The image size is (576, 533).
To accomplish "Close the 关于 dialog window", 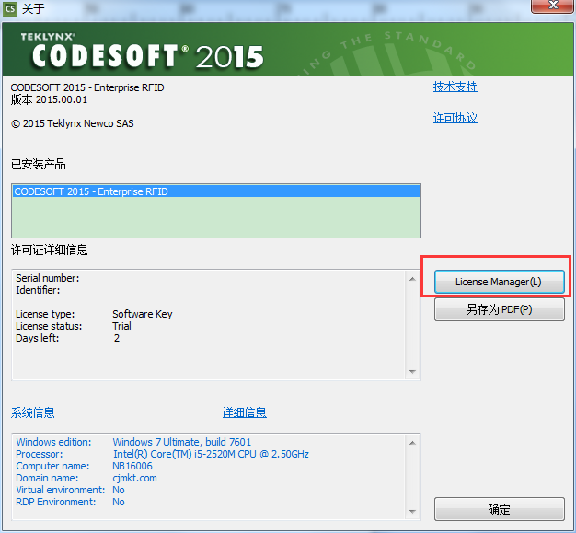I will pos(553,6).
